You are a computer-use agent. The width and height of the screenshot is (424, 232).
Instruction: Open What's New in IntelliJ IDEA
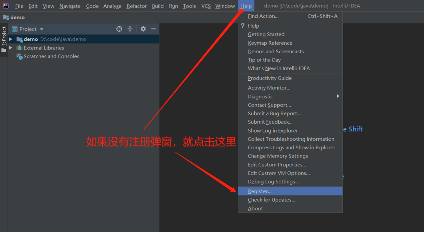tap(290, 68)
